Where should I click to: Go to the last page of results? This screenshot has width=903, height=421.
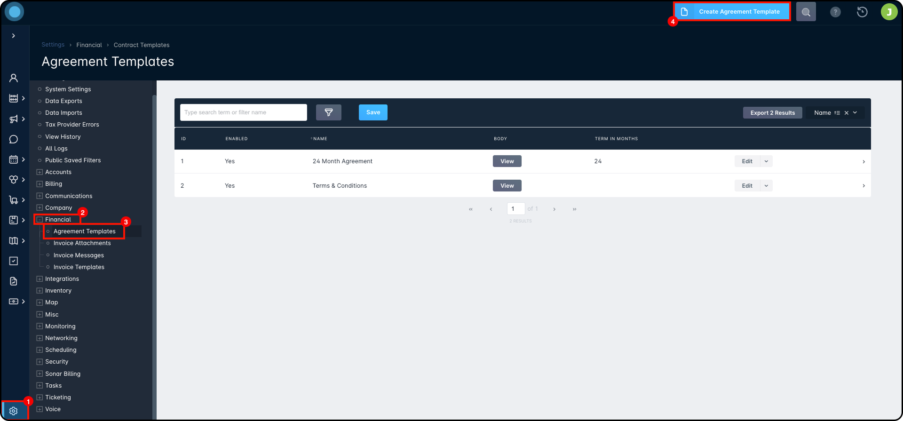pos(575,209)
